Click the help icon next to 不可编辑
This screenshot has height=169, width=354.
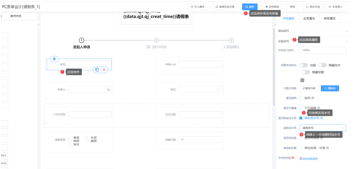(x=318, y=108)
